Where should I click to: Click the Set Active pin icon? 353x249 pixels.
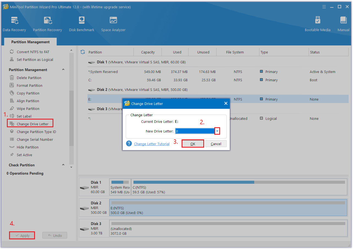(12, 155)
